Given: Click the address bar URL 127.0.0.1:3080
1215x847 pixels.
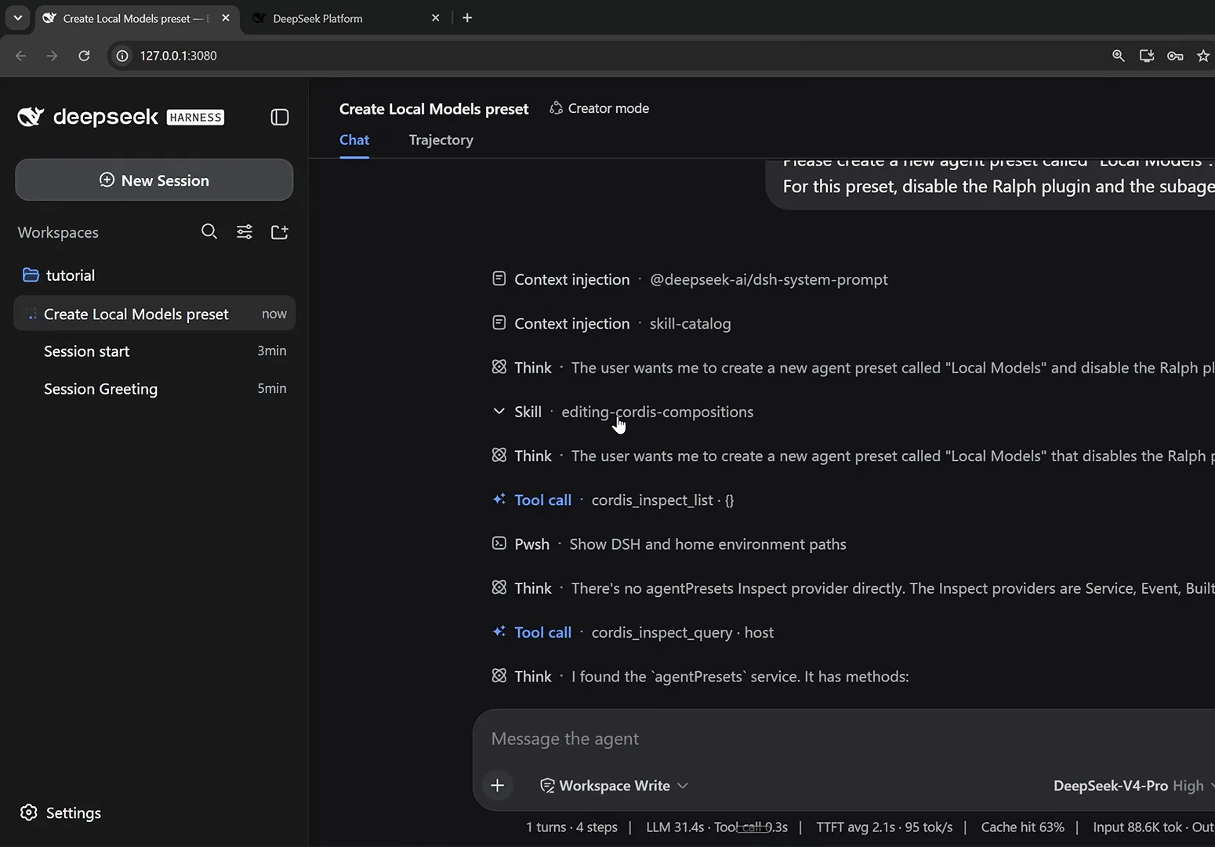Looking at the screenshot, I should point(178,56).
